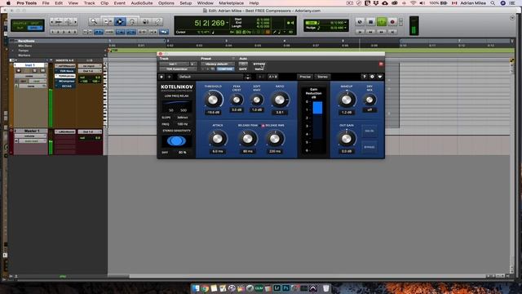Click the Inst 1 track name
Screen dimensions: 522x294
coord(29,65)
